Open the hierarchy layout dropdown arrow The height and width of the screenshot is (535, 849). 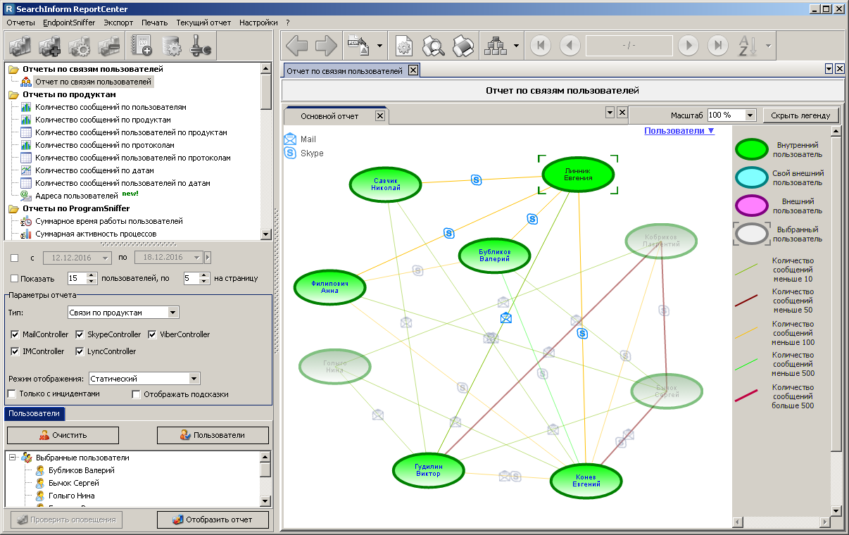pyautogui.click(x=516, y=46)
